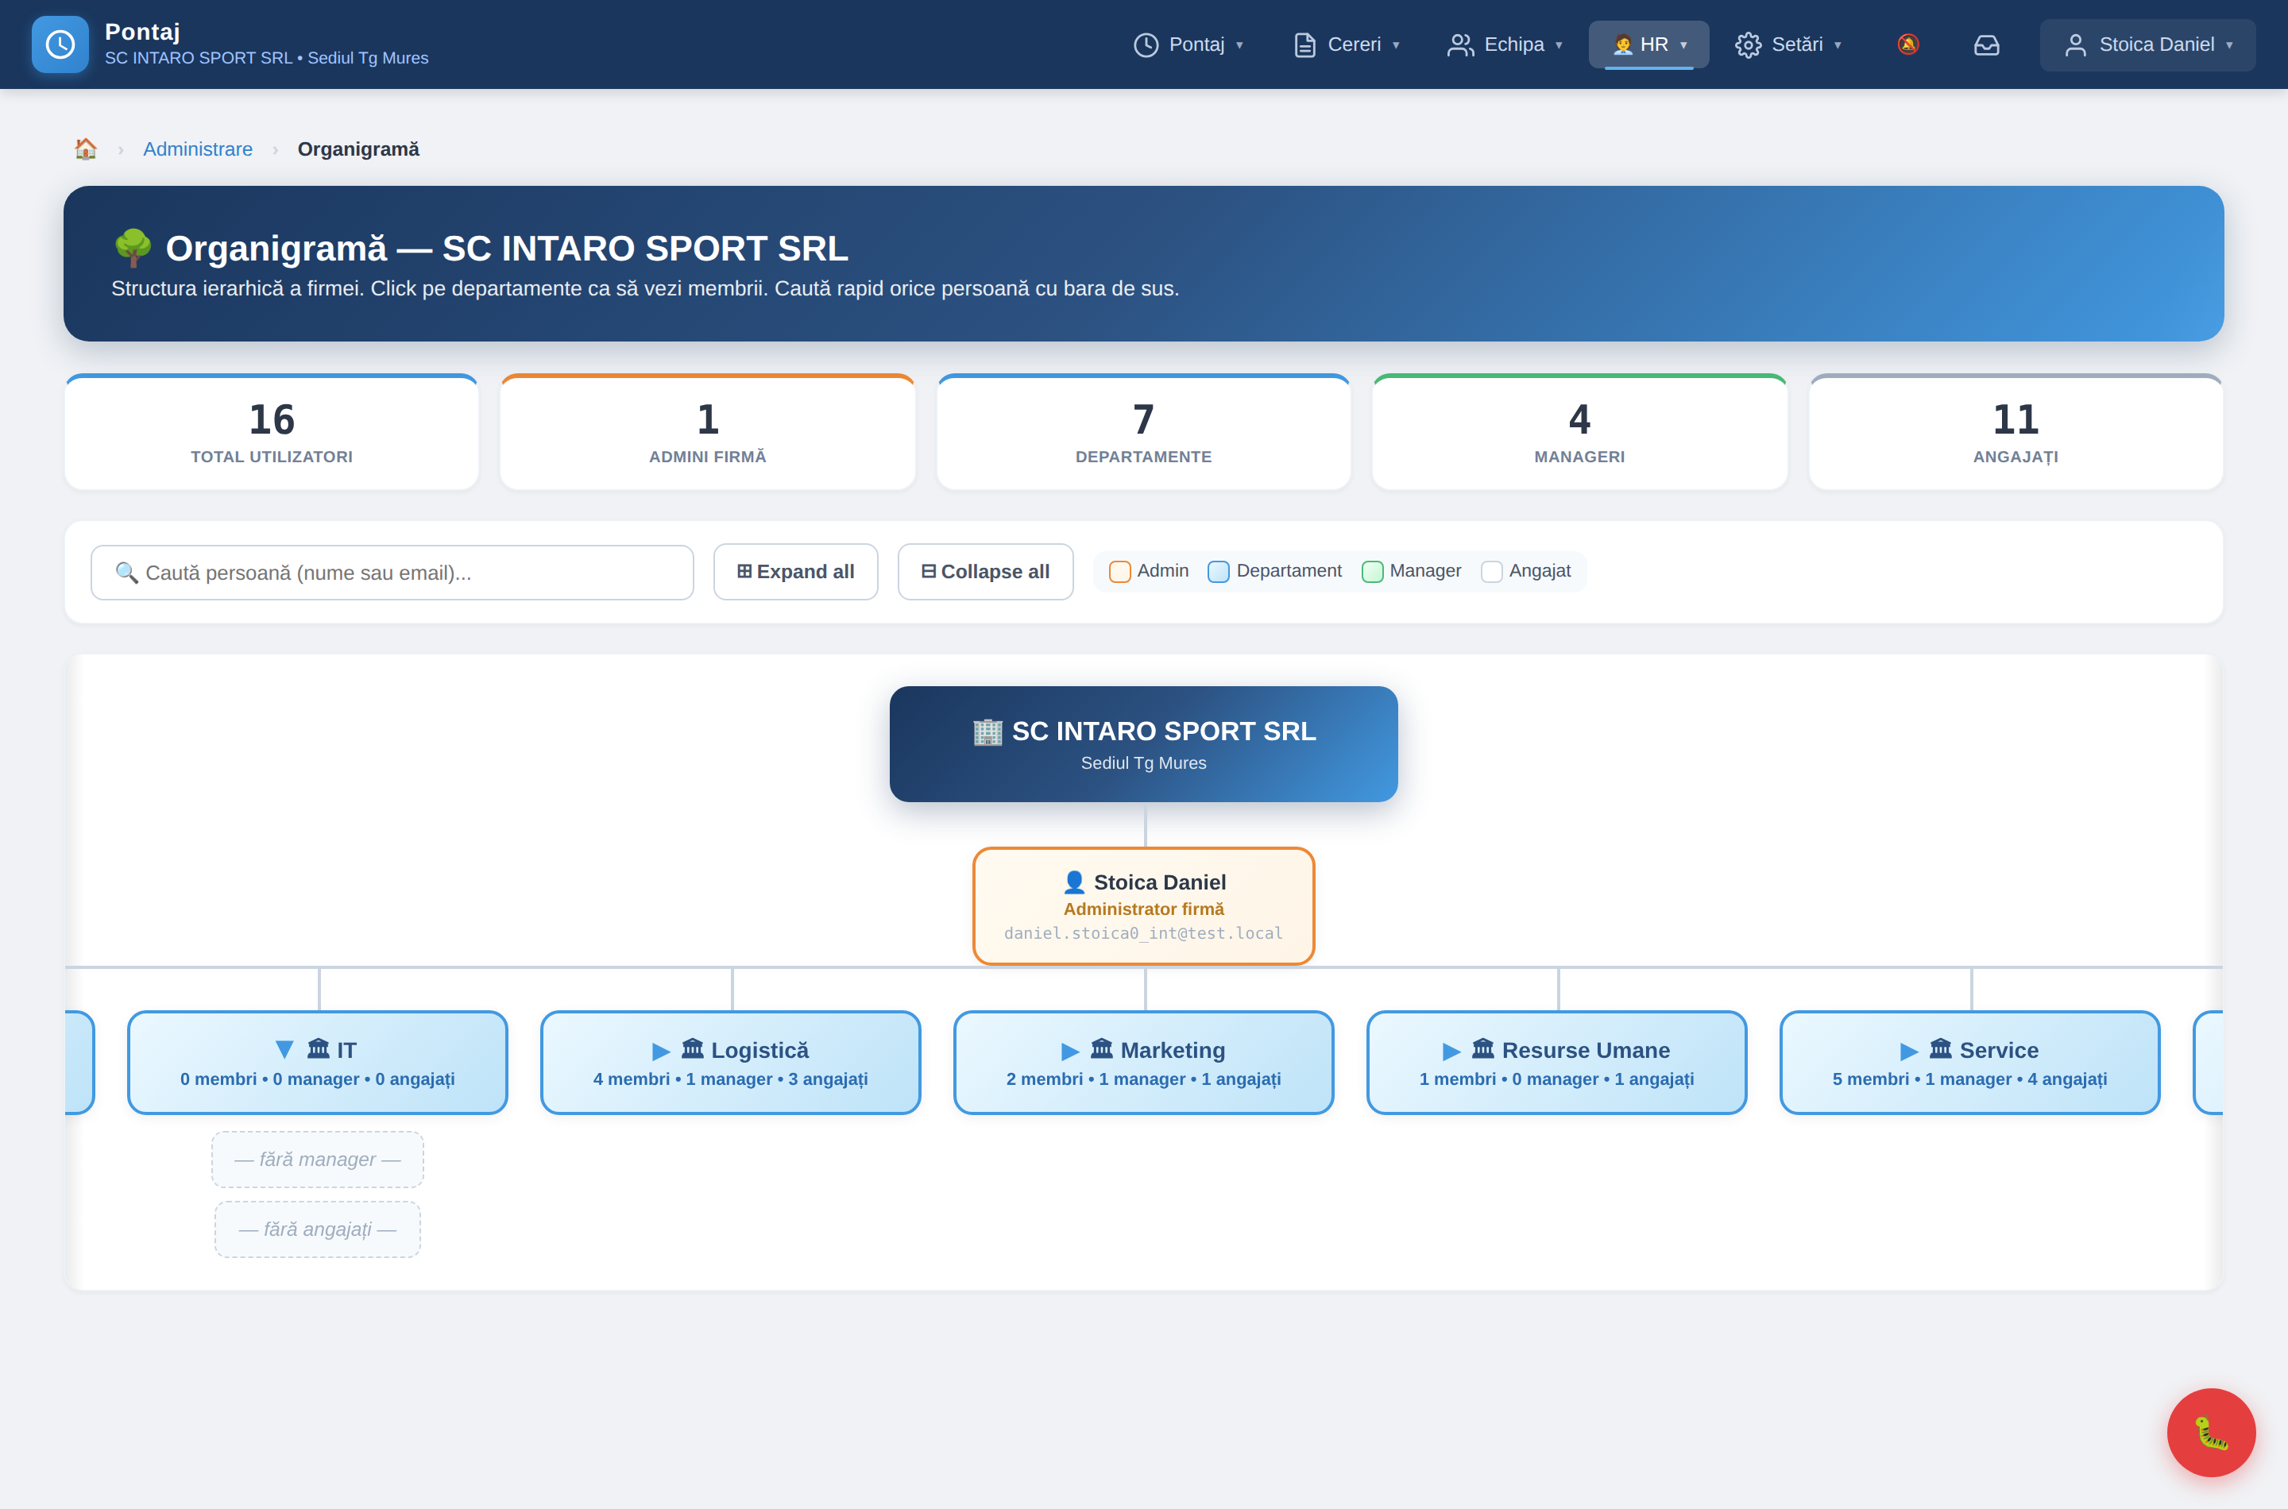Click the 4 Manageri stat card

click(x=1579, y=432)
